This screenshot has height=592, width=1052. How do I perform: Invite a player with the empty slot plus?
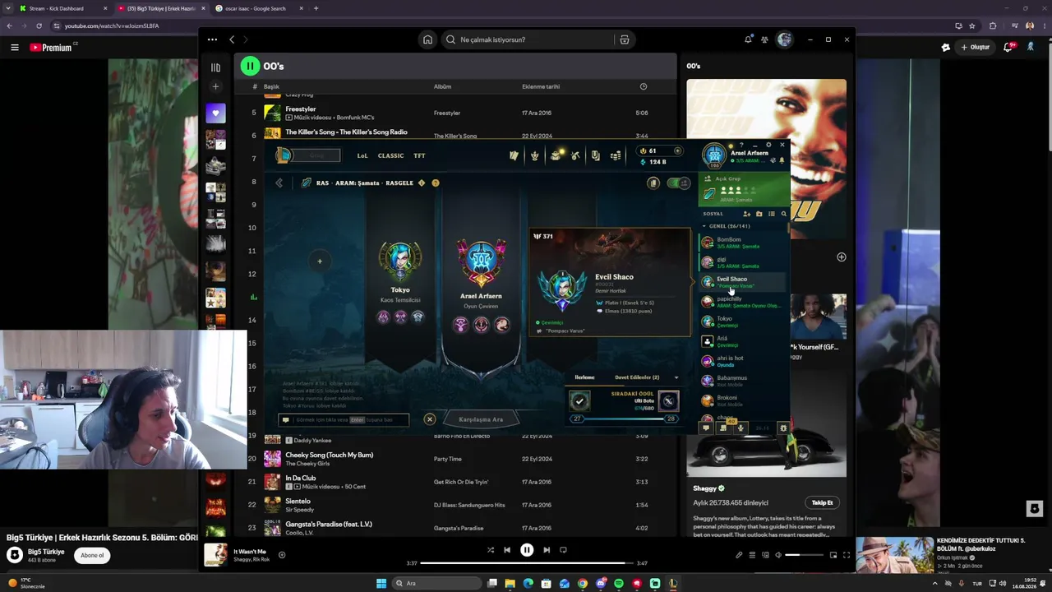point(320,261)
